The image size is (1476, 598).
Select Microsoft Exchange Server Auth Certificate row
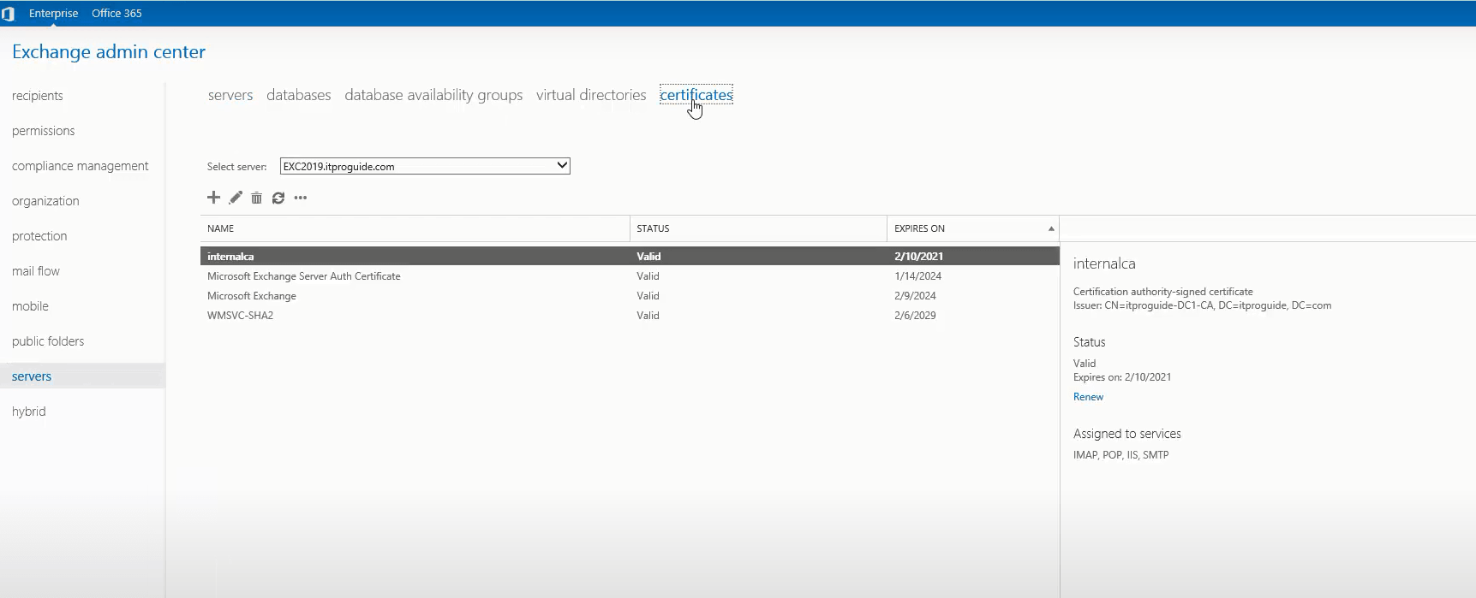pyautogui.click(x=630, y=276)
